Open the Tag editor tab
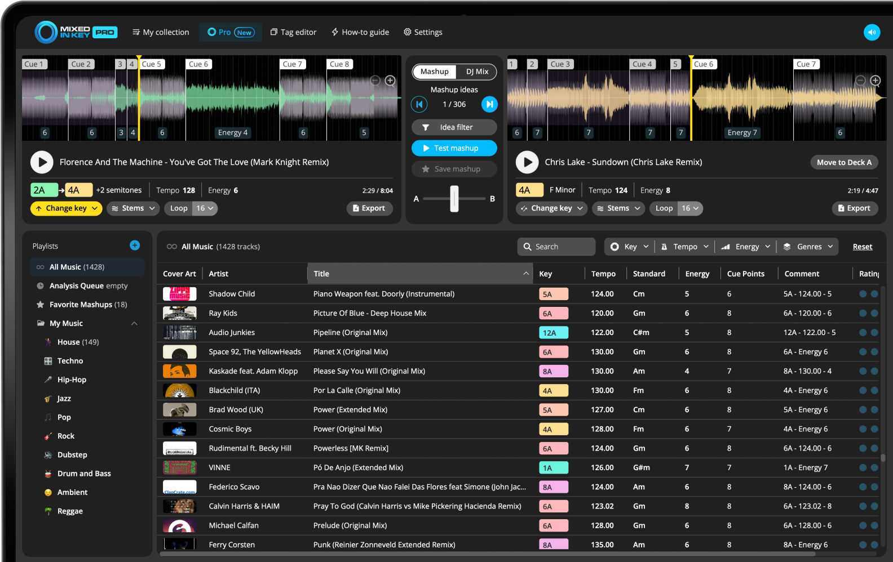Image resolution: width=893 pixels, height=562 pixels. pos(293,32)
